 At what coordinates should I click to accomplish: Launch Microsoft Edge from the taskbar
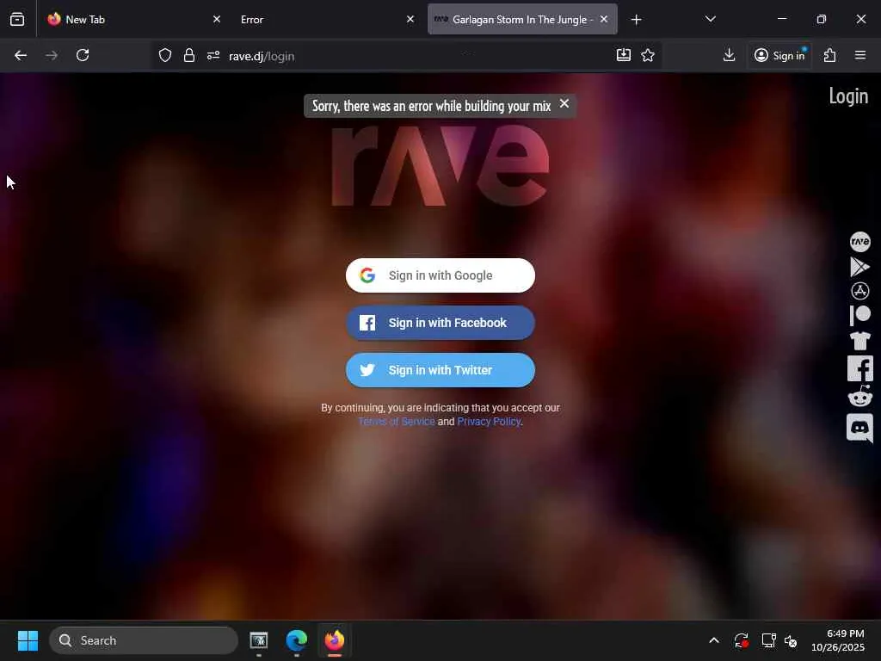296,640
